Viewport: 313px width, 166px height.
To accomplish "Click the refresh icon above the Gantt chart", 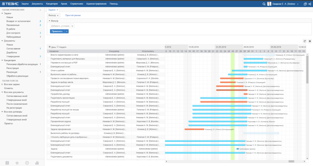I will click(x=305, y=41).
